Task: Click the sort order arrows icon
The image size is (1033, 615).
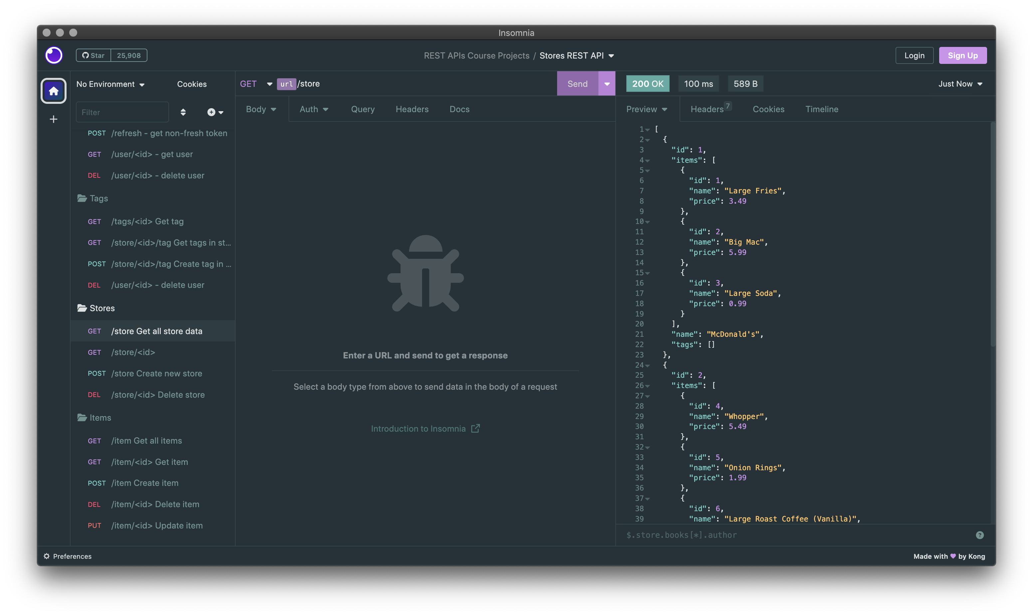Action: [183, 112]
